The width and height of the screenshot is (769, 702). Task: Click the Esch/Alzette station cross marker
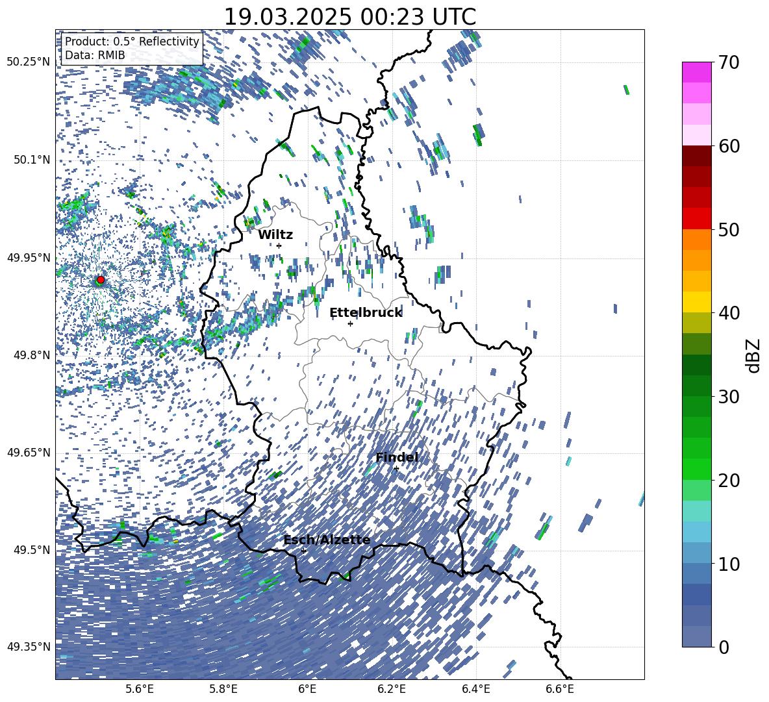pos(303,551)
